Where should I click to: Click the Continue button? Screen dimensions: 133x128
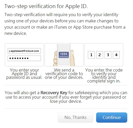click(112, 117)
